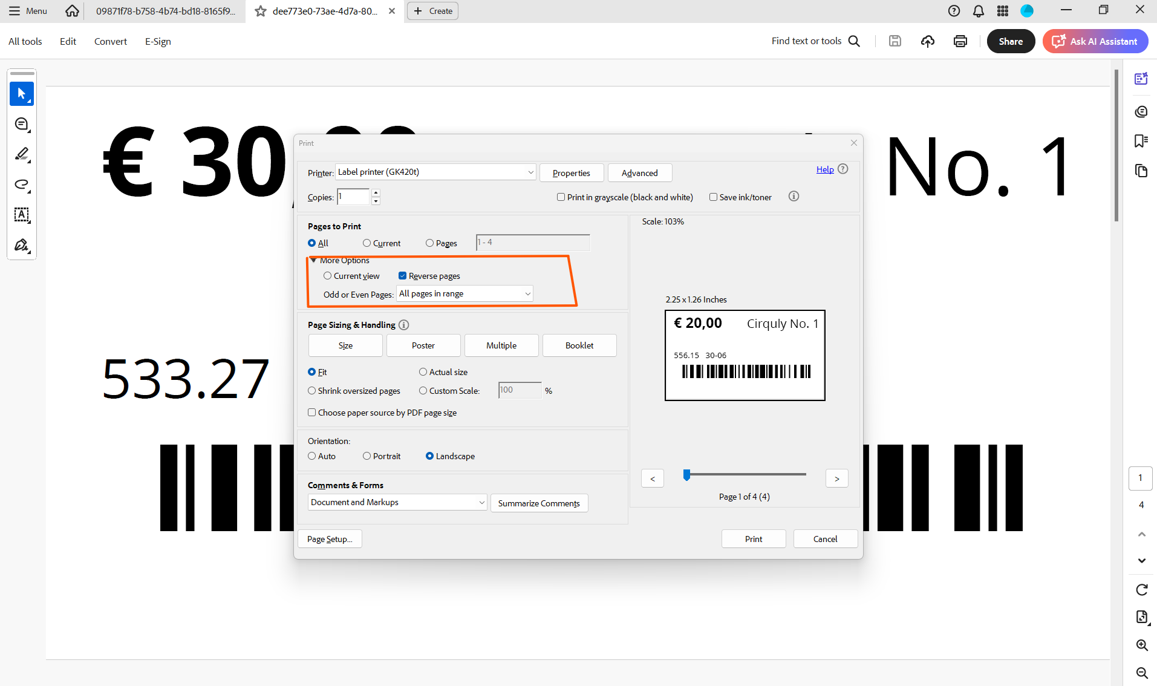Open the Odd or Even Pages dropdown
This screenshot has height=686, width=1157.
pos(465,294)
